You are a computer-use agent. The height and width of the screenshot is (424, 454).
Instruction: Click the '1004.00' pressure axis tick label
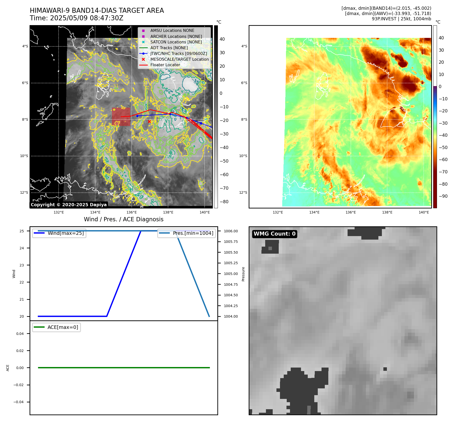pos(231,316)
